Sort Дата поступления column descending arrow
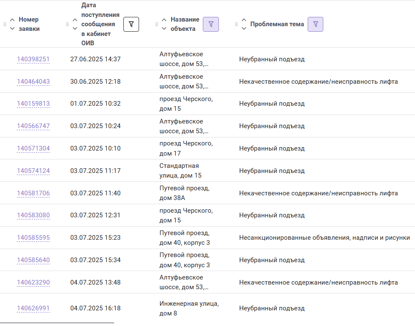415x326 pixels. click(x=75, y=29)
